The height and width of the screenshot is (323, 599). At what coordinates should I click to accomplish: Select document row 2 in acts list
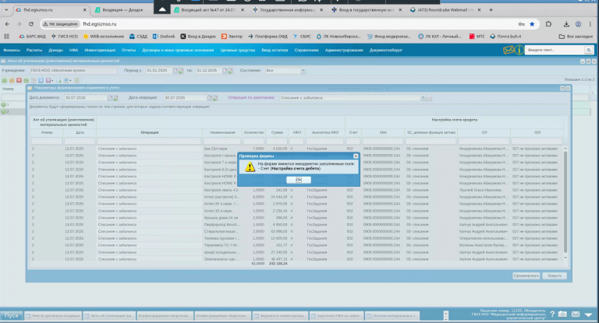click(12, 112)
